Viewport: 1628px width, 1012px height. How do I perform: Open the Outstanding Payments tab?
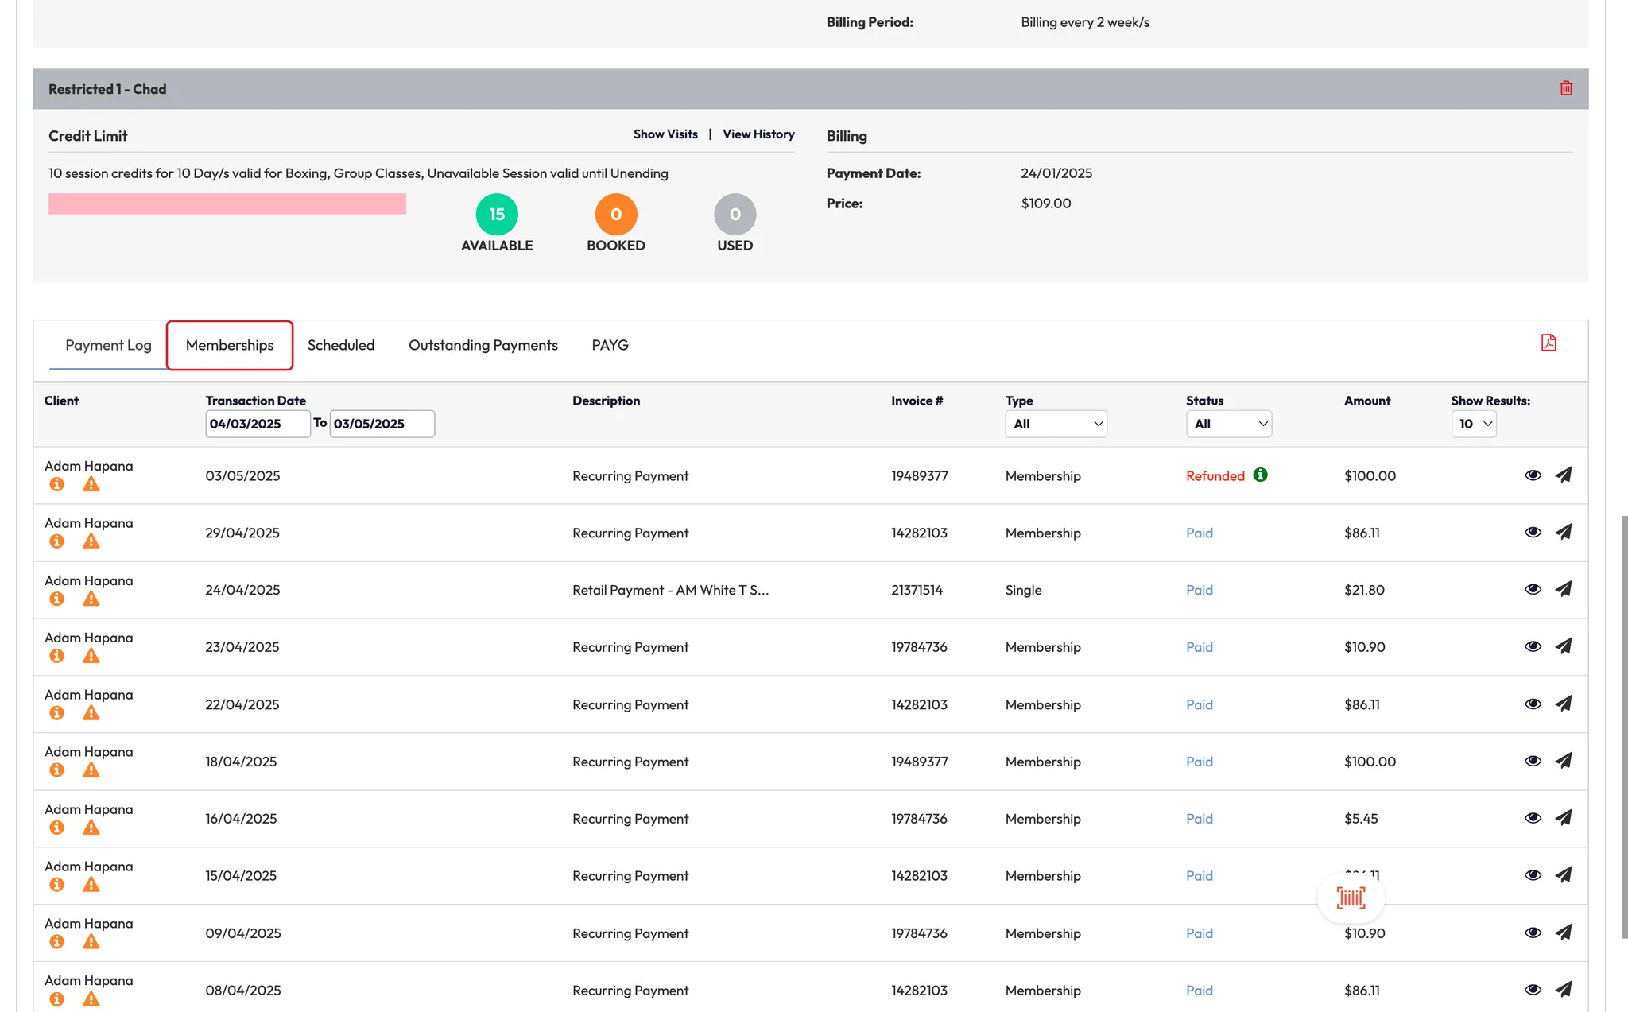point(483,345)
